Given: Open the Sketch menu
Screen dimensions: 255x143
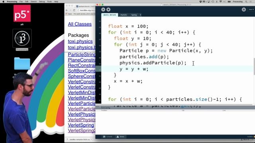Looking at the screenshot, I should 33,2.
